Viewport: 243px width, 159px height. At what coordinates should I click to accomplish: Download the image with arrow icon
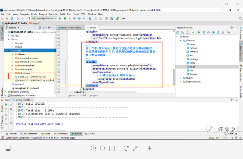tap(149, 148)
